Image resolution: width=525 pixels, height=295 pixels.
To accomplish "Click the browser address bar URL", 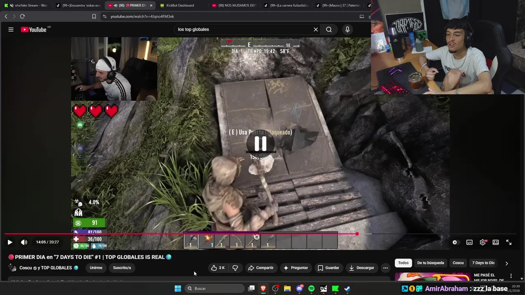I will tap(142, 16).
